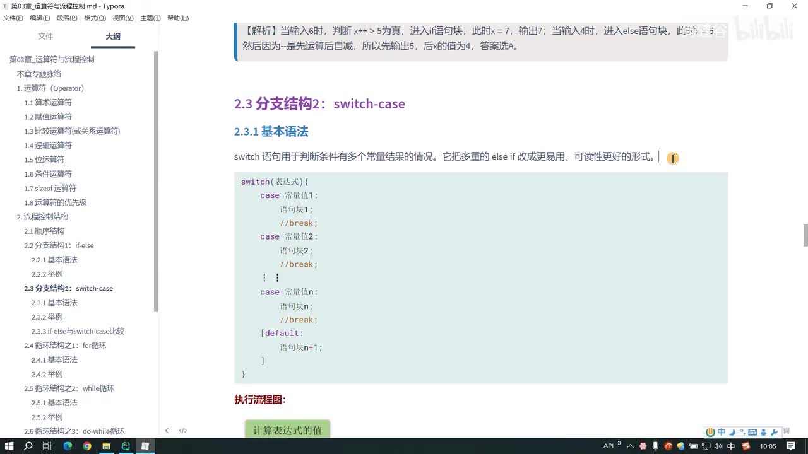Click the 计算表达式的值 flowchart box

point(287,430)
